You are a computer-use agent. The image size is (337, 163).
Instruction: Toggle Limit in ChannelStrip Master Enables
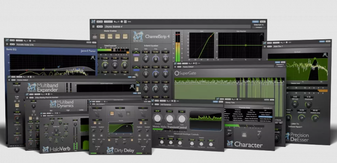[125, 36]
